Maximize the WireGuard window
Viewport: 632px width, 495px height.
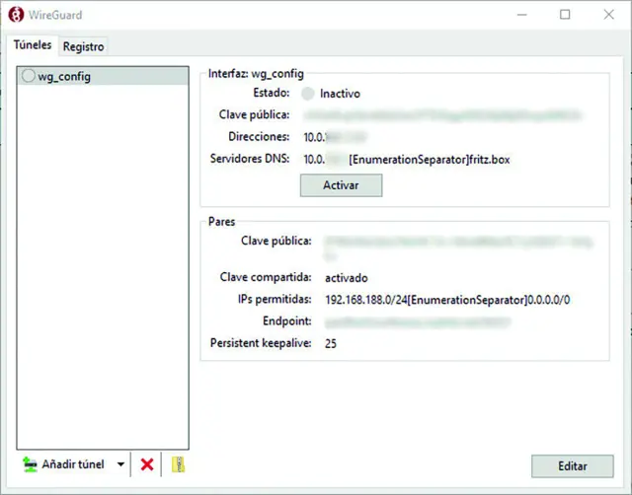[x=565, y=15]
